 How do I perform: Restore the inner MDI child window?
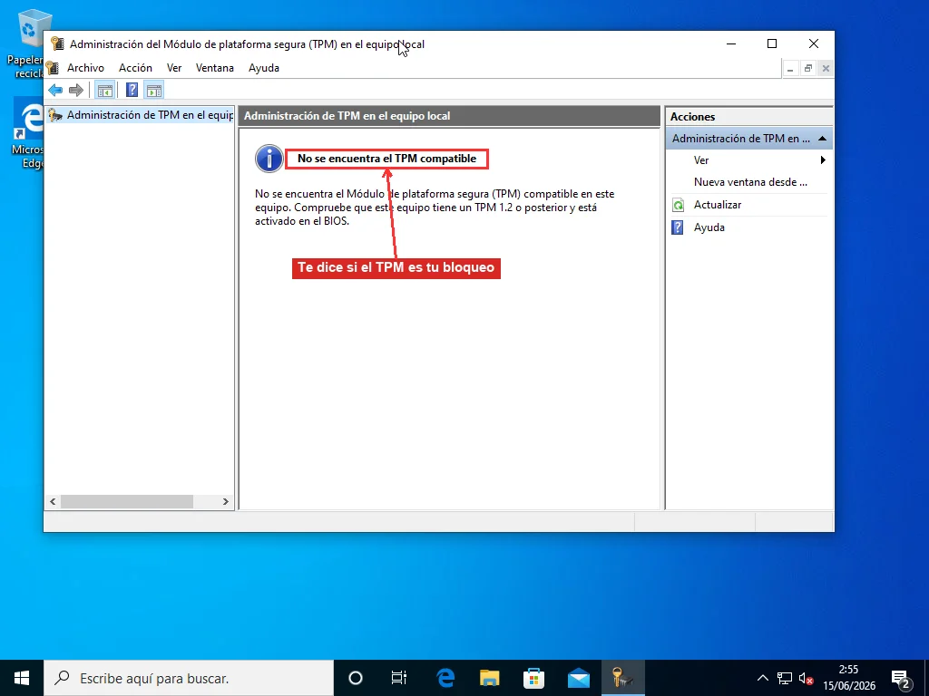[x=807, y=69]
